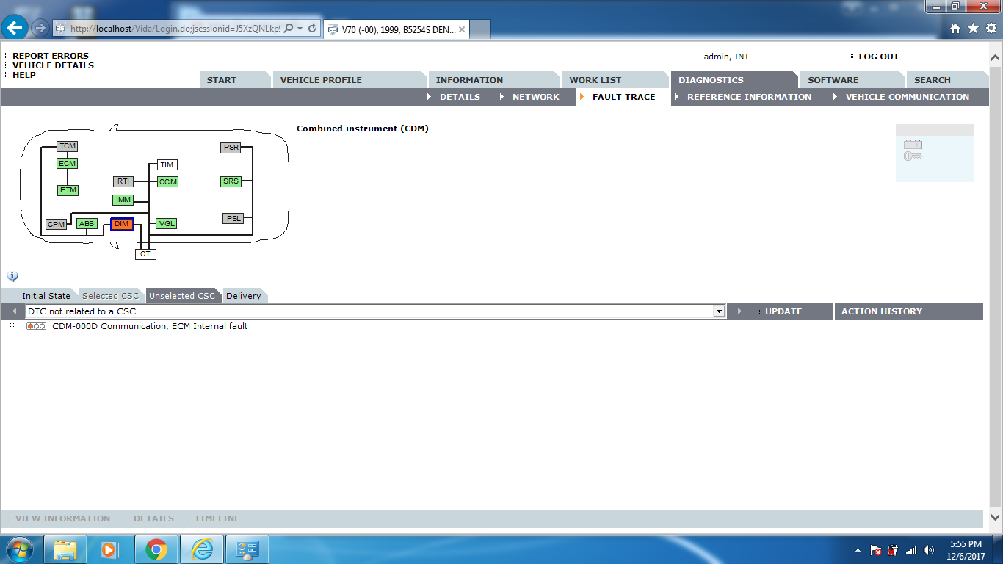Viewport: 1003px width, 564px height.
Task: Click the LOG OUT link
Action: point(878,57)
